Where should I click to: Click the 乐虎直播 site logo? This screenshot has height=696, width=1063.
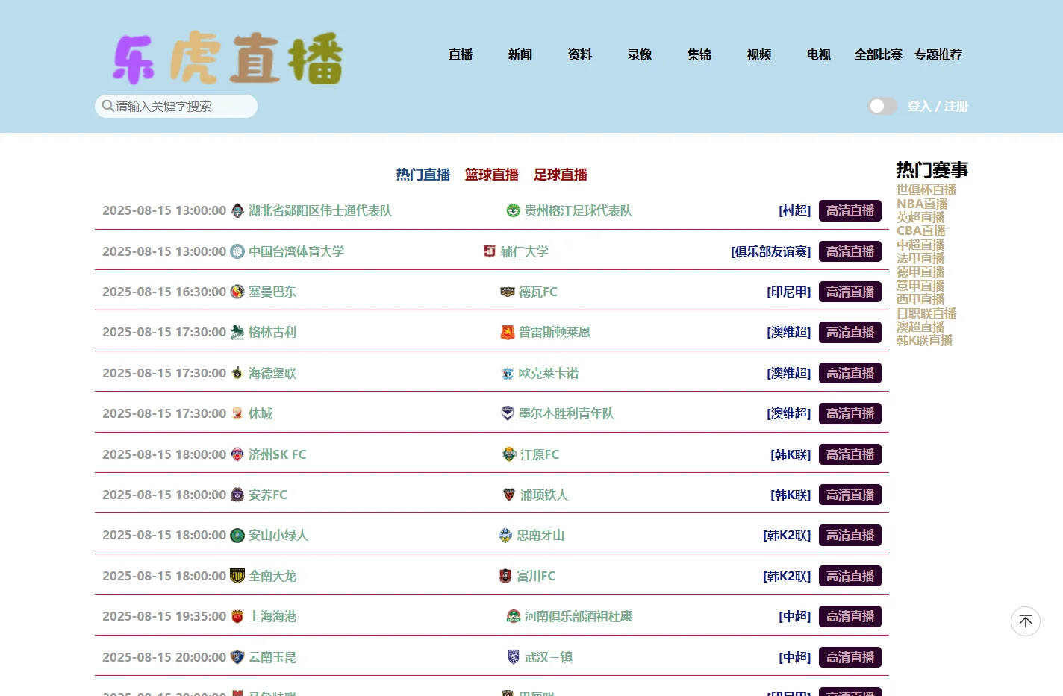point(228,57)
